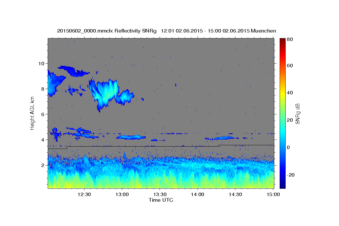The width and height of the screenshot is (339, 226).
Task: Click the colorbar value label -20
Action: (291, 175)
